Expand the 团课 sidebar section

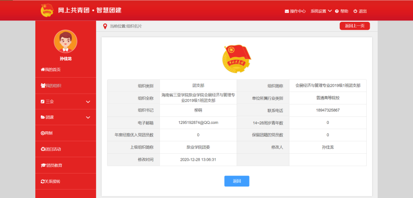66,117
